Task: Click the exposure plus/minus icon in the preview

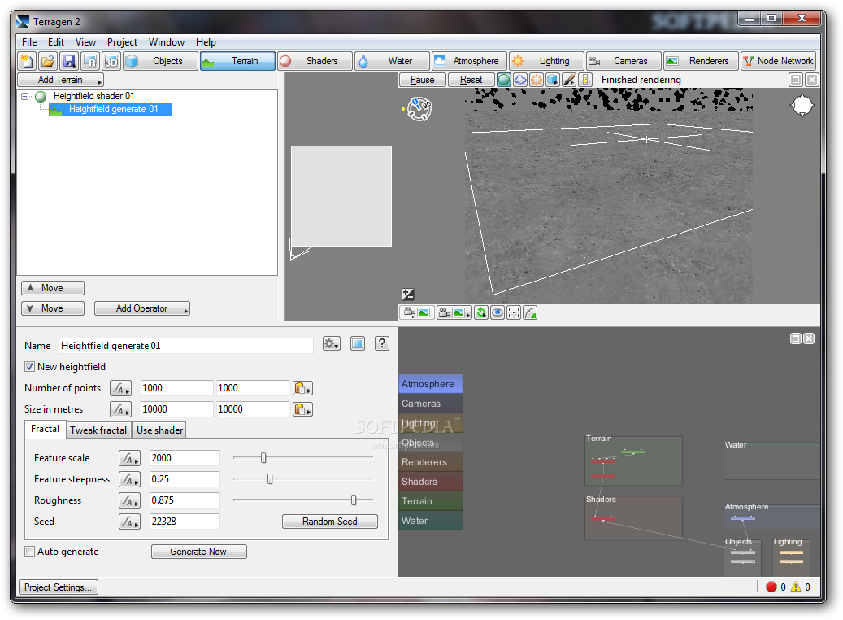Action: pos(408,294)
